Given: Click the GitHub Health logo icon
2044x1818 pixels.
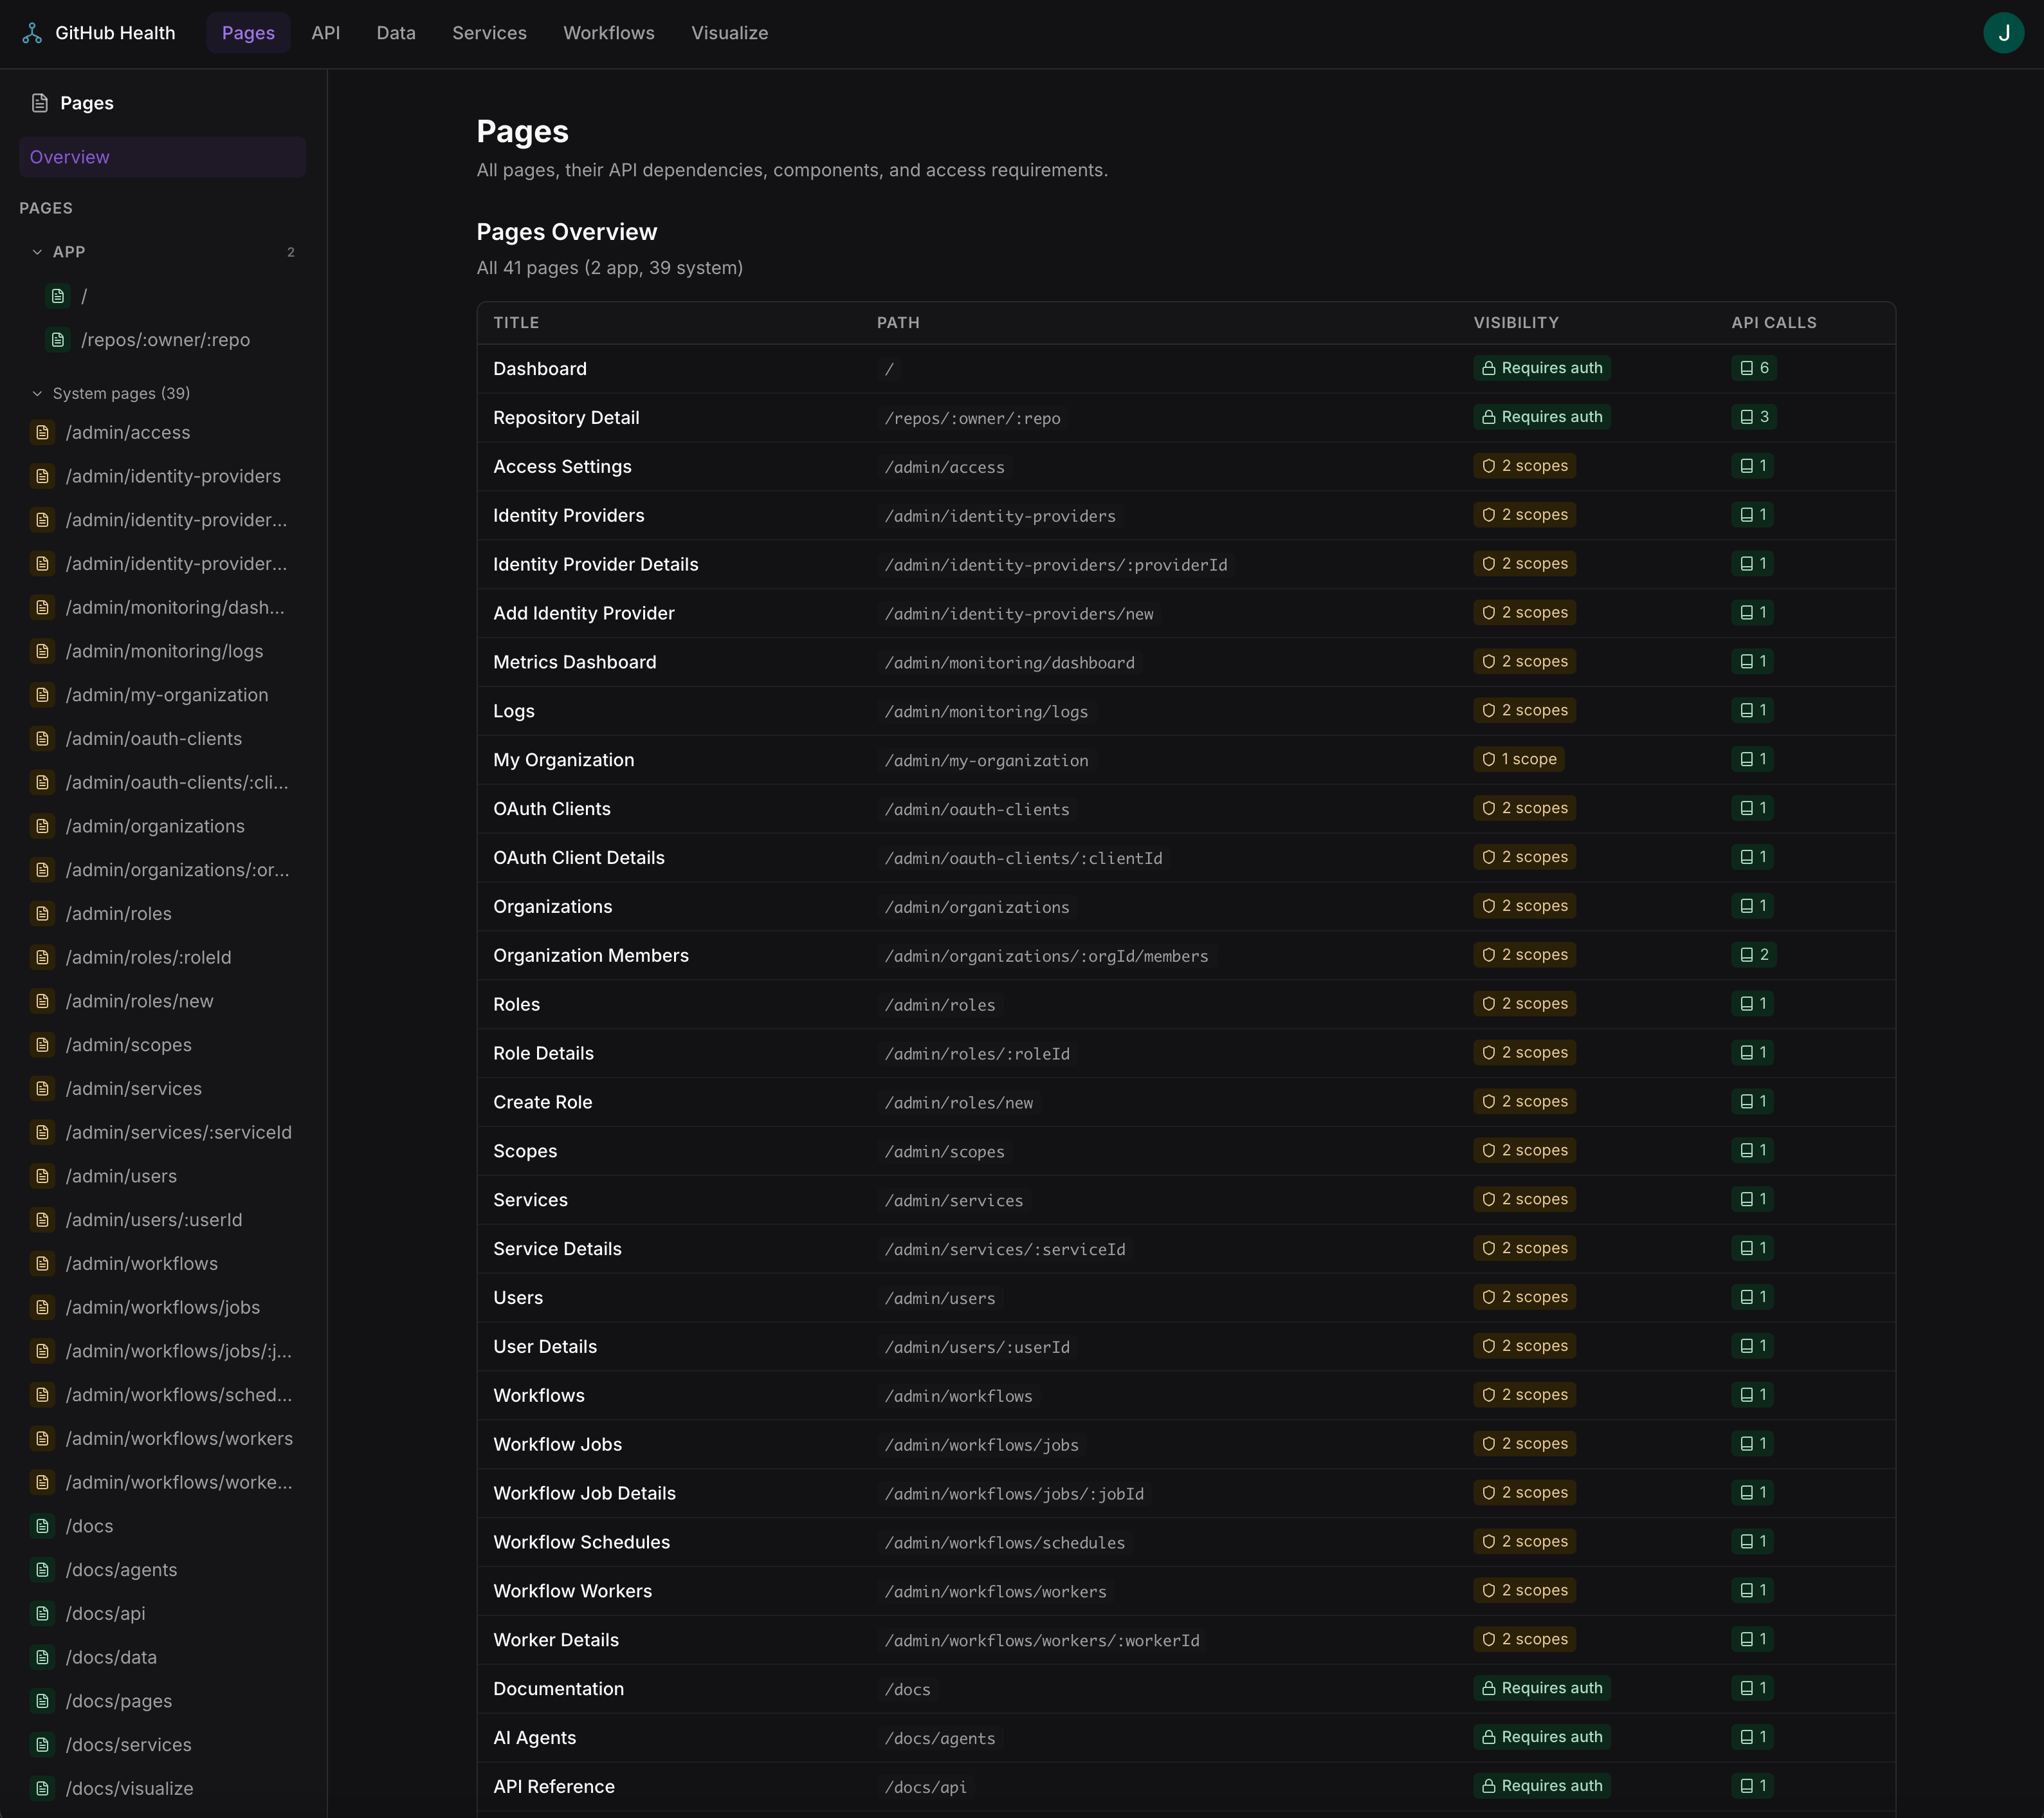Looking at the screenshot, I should click(32, 33).
